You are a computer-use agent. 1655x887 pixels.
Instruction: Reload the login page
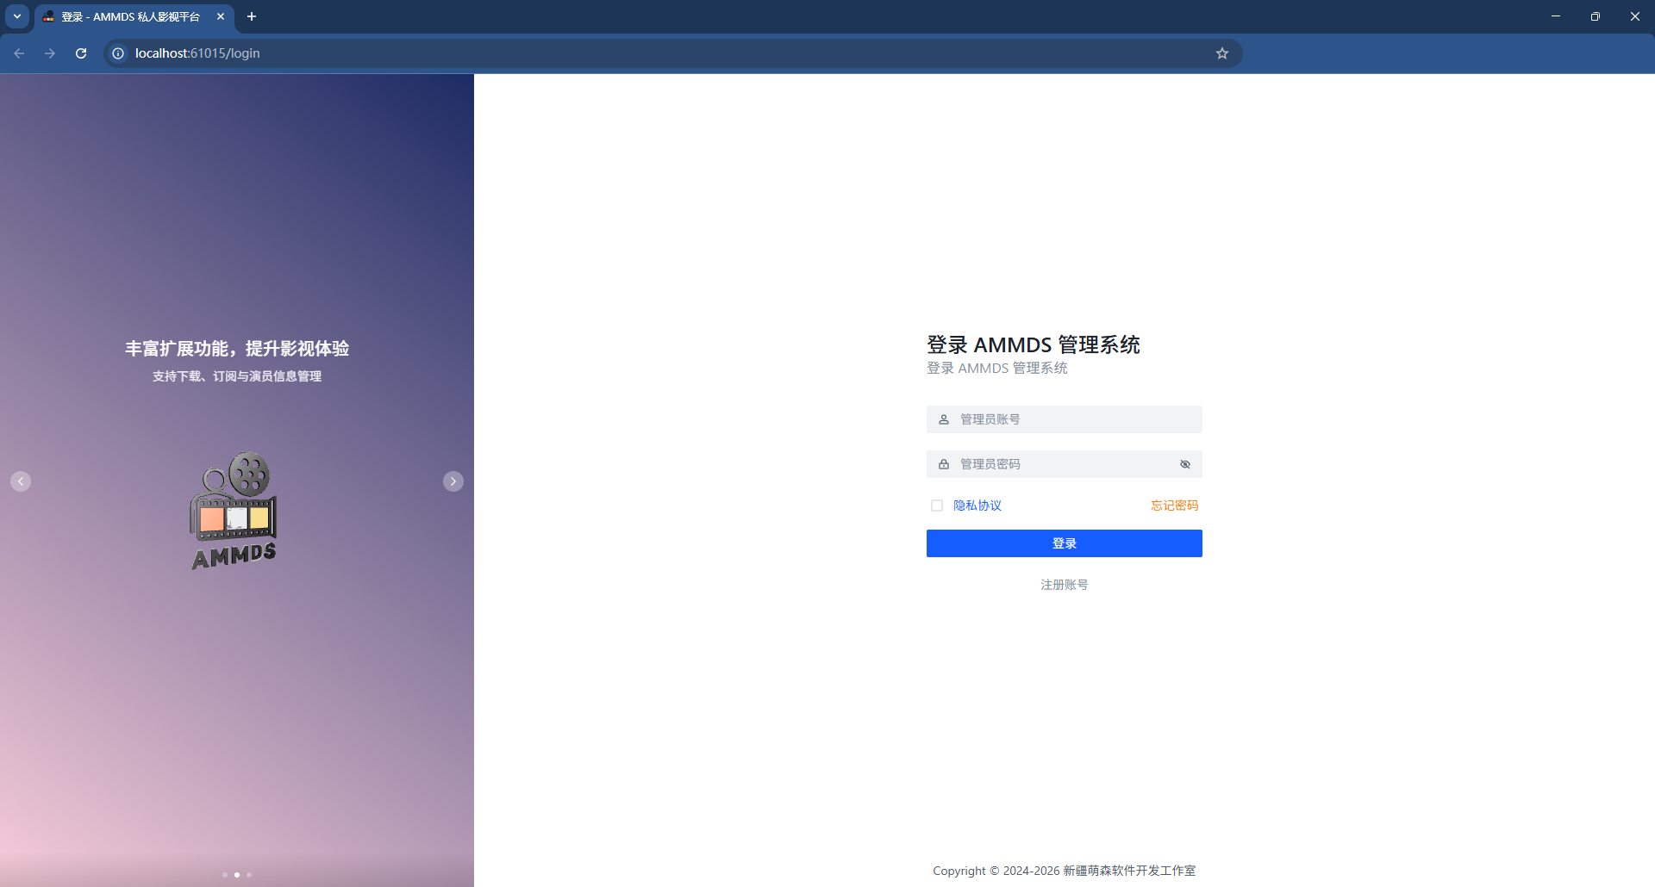[x=80, y=53]
